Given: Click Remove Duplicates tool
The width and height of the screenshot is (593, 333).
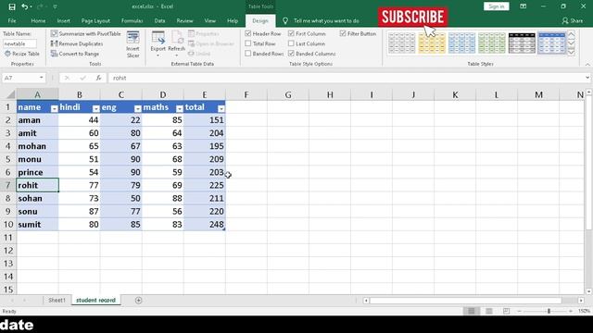Looking at the screenshot, I should (x=77, y=43).
